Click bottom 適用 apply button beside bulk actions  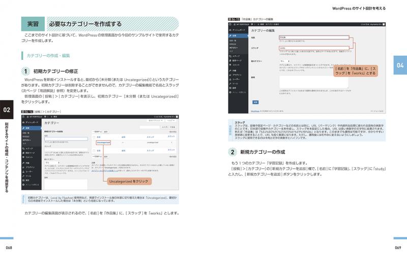pyautogui.click(x=106, y=157)
